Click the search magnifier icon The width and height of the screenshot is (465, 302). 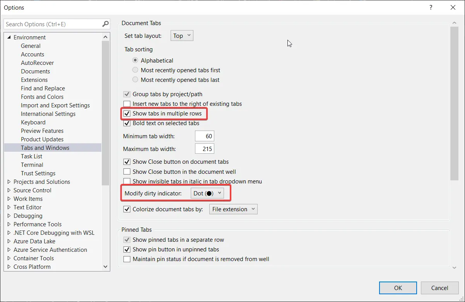105,24
